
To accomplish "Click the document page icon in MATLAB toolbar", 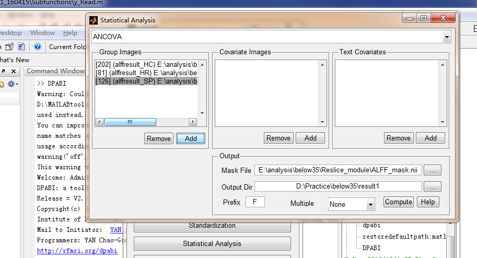I will (21, 46).
